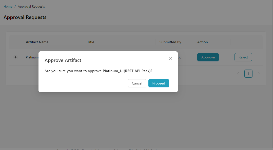Click the footer copyright link
This screenshot has width=273, height=150.
pos(106,149)
